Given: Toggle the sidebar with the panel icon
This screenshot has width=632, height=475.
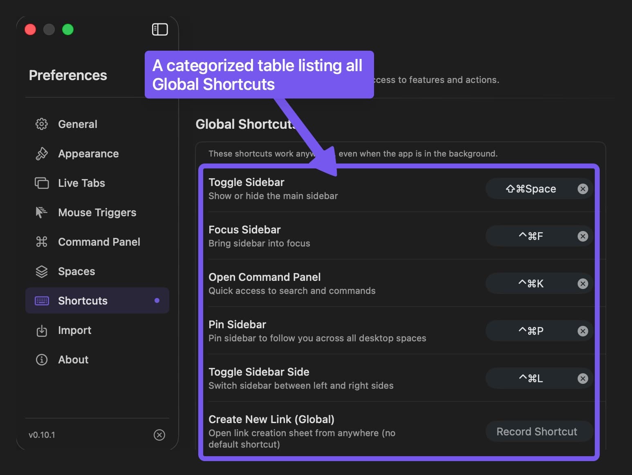Looking at the screenshot, I should pos(160,29).
